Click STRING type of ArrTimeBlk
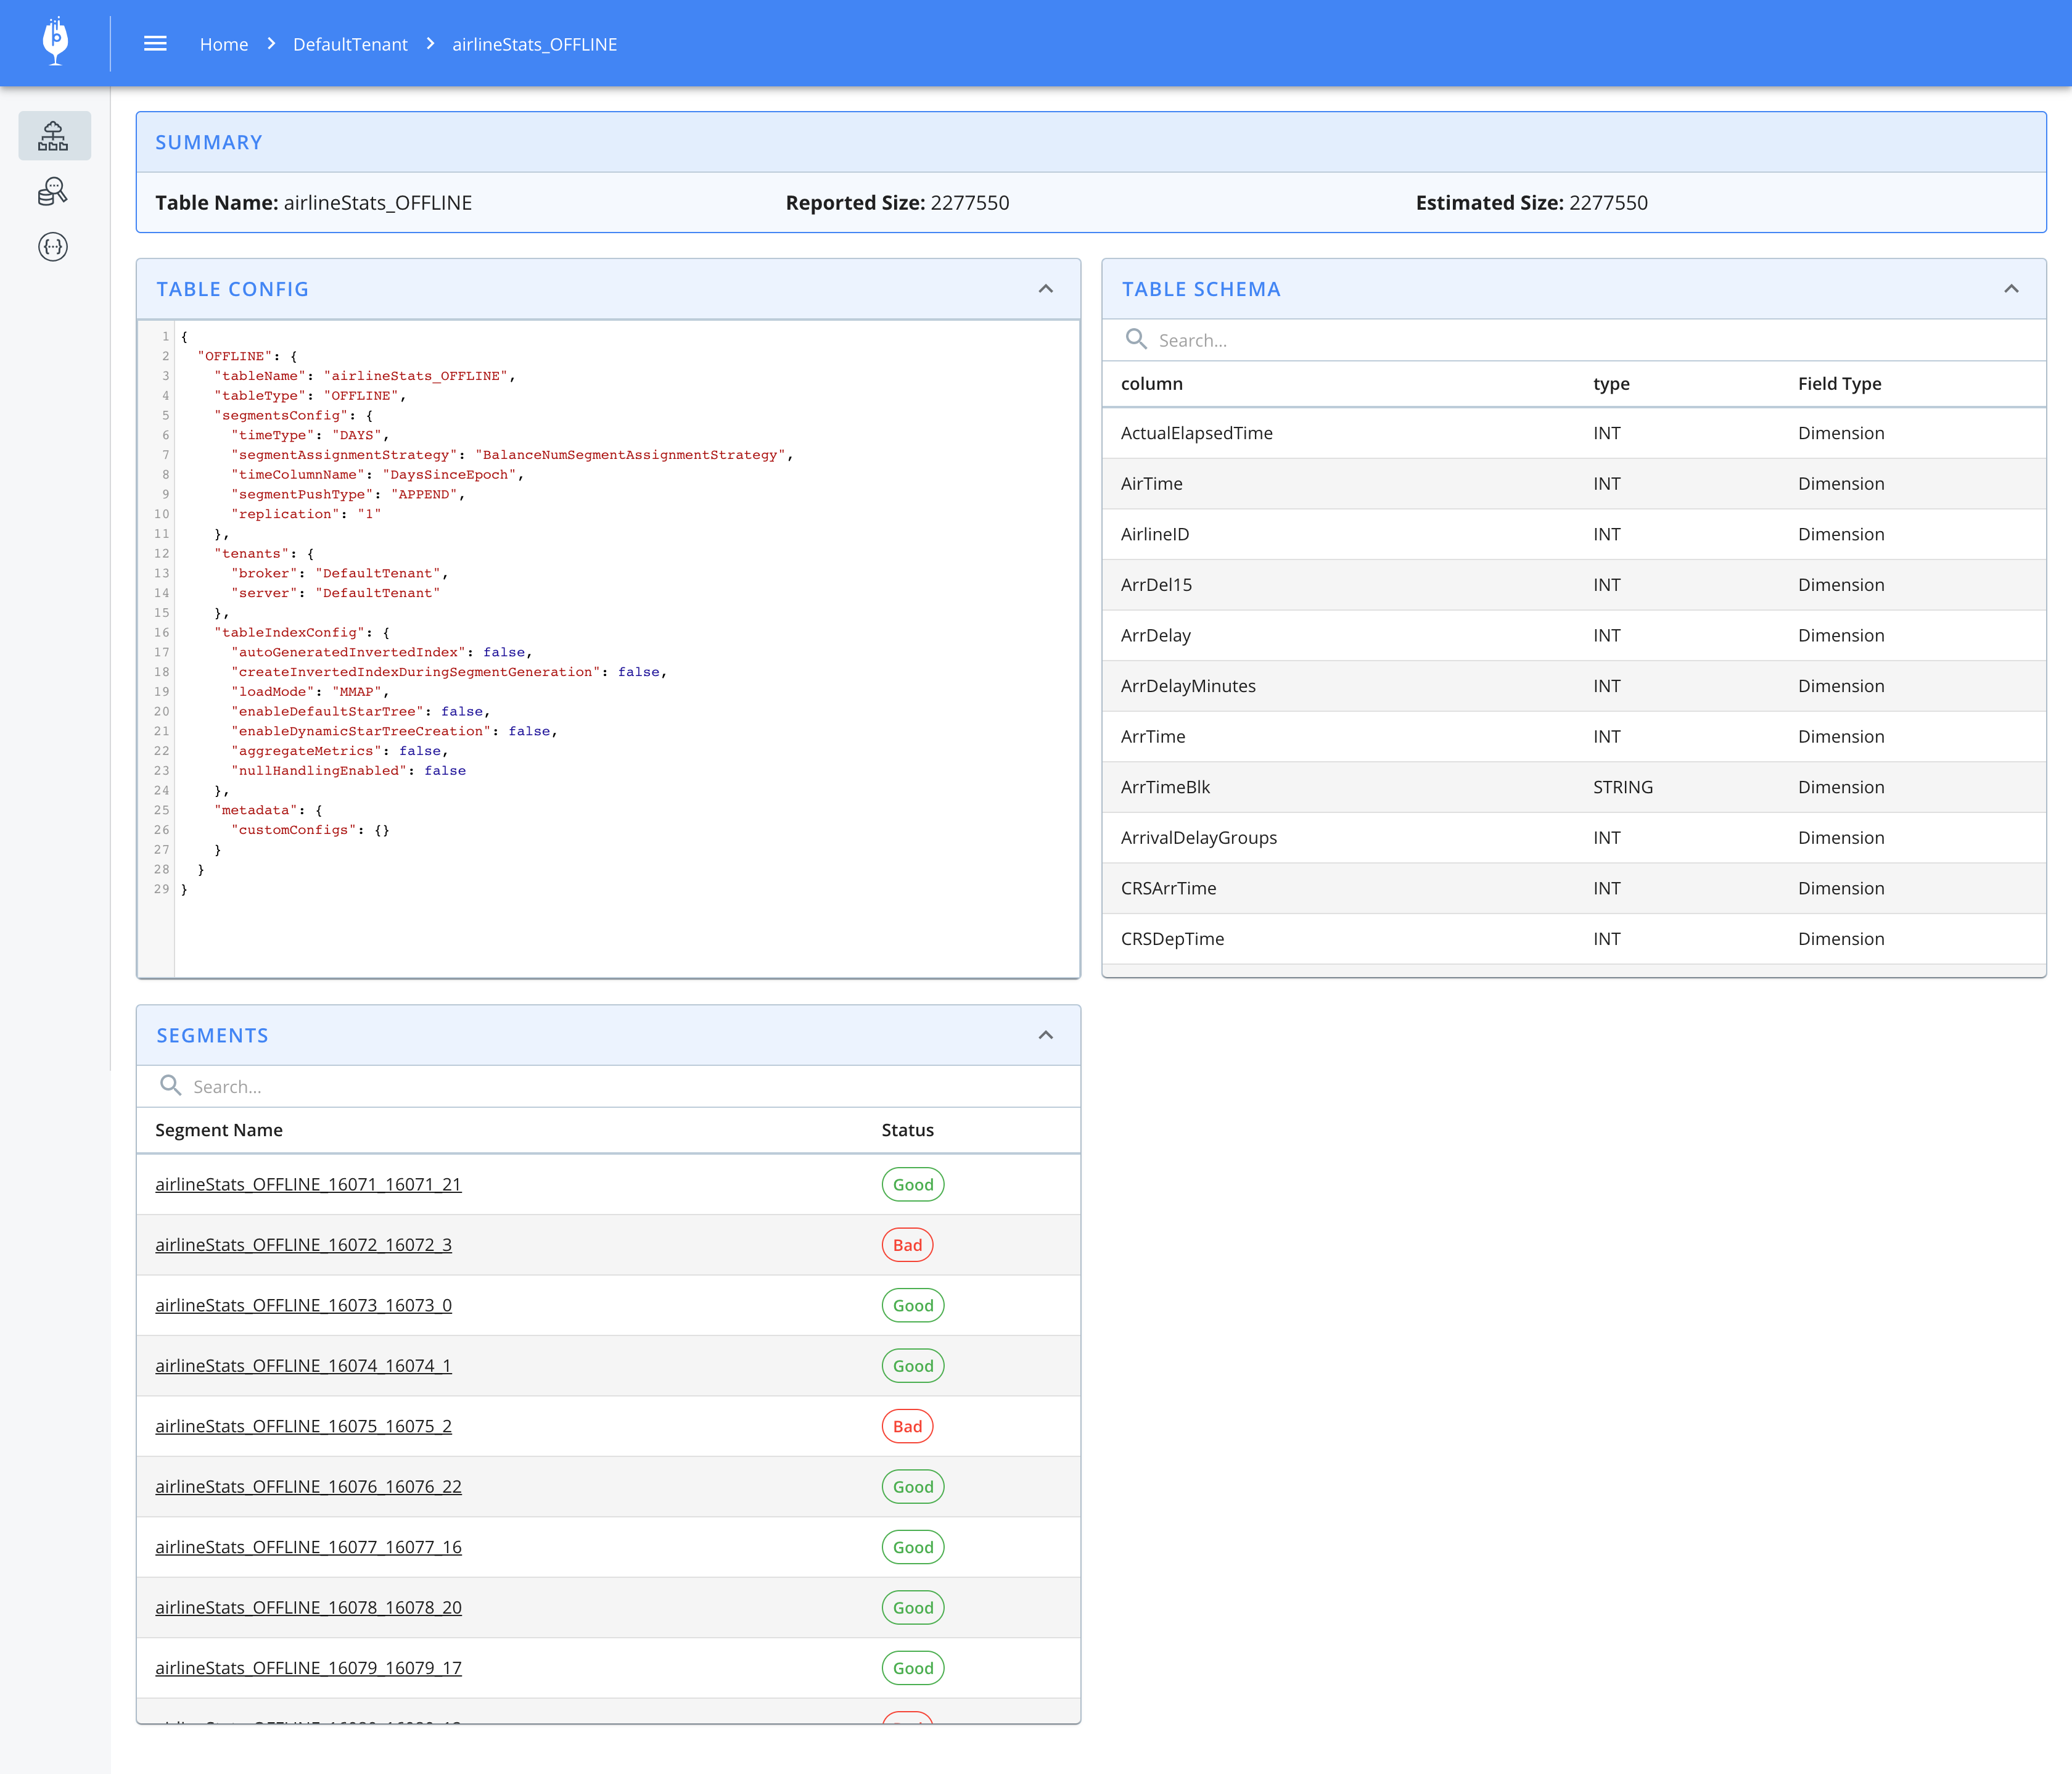 [1623, 787]
